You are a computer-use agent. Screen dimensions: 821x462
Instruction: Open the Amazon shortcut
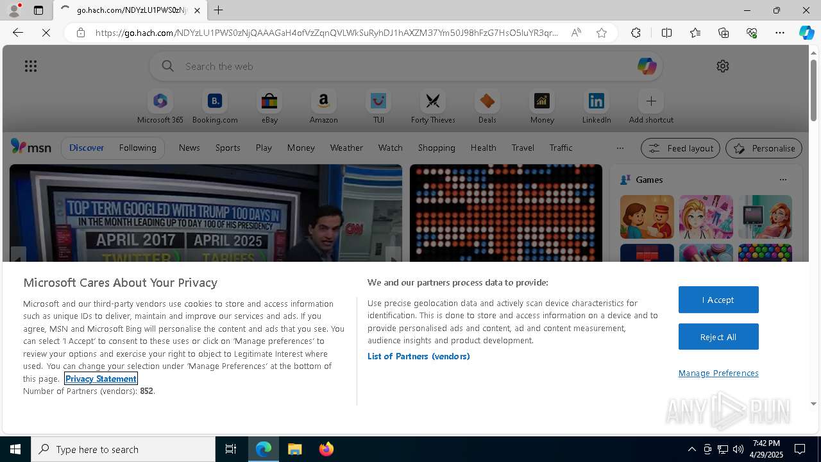pyautogui.click(x=324, y=107)
